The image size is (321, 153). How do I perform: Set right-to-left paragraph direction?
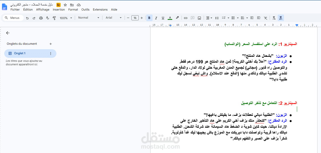click(x=281, y=18)
